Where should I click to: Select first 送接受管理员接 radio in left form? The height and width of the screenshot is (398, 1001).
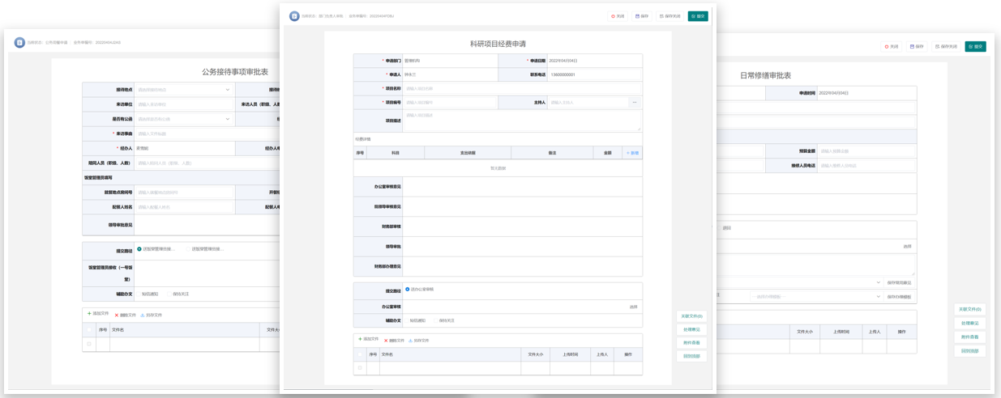139,249
